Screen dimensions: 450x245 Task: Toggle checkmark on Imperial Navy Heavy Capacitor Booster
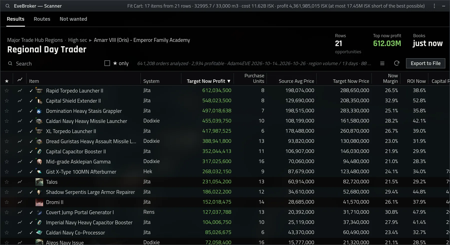point(31,223)
